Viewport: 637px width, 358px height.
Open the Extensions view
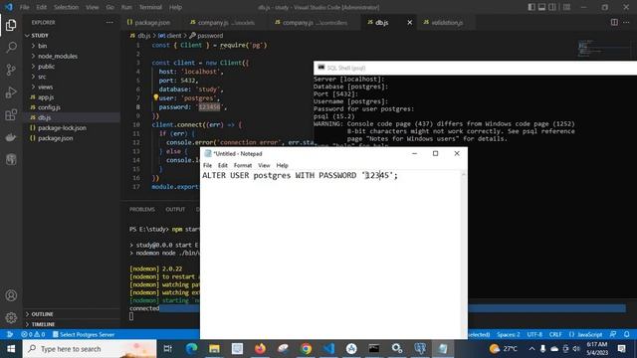pos(11,115)
